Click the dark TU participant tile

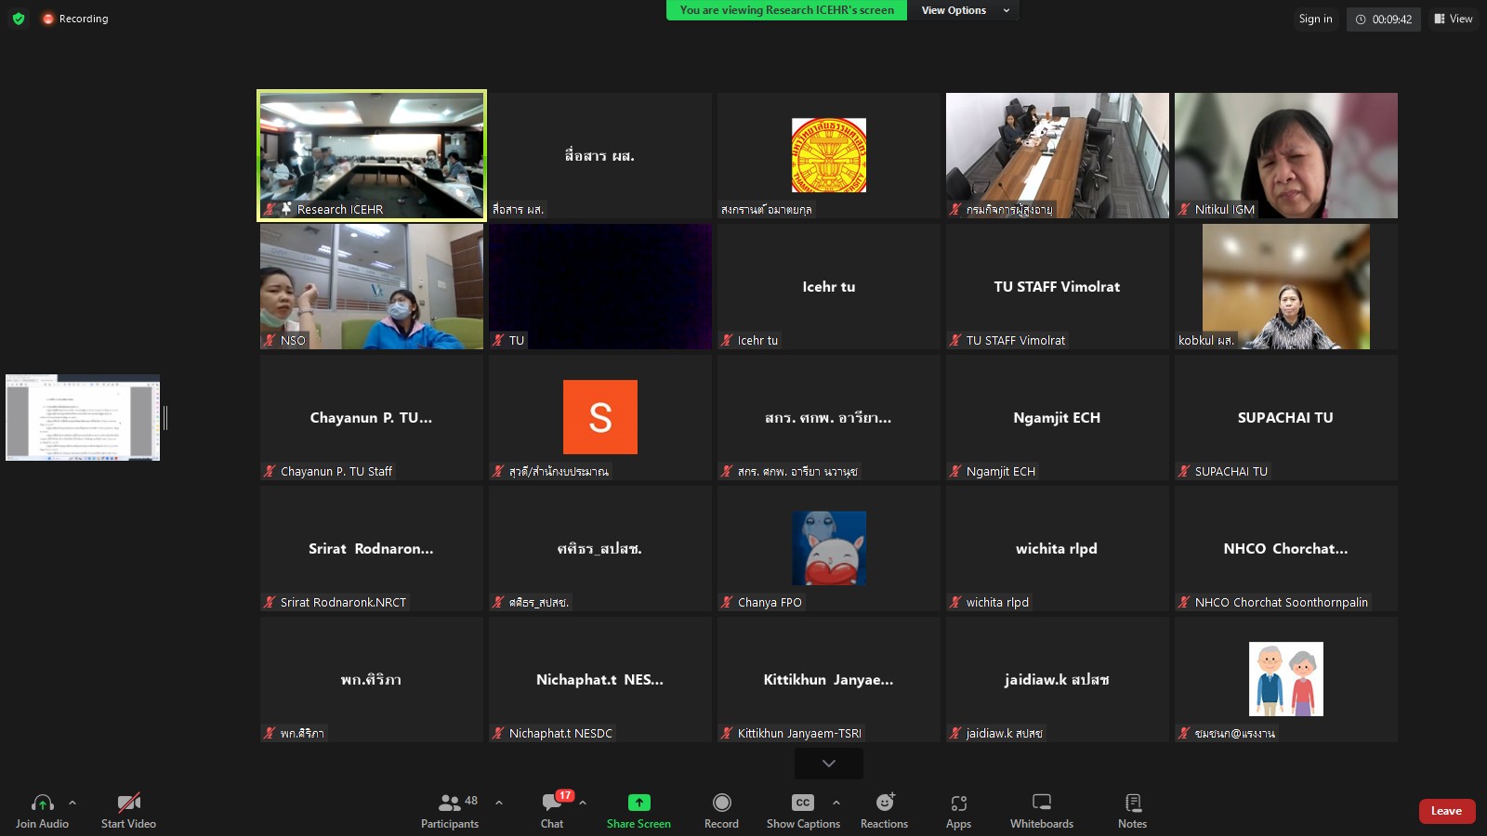[x=600, y=286]
